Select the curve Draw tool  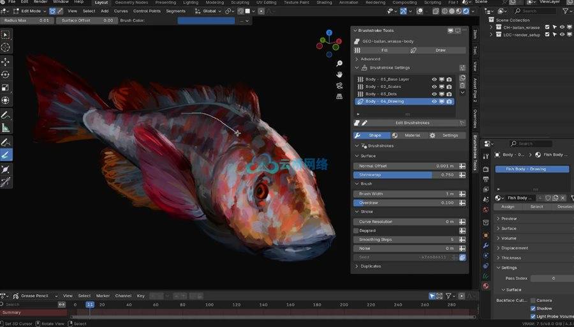[6, 142]
